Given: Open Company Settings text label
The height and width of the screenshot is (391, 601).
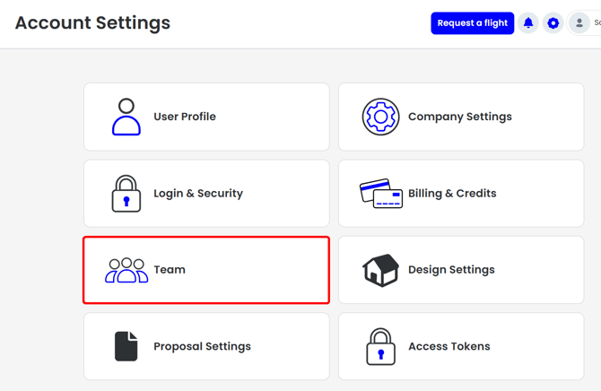Looking at the screenshot, I should [x=460, y=117].
